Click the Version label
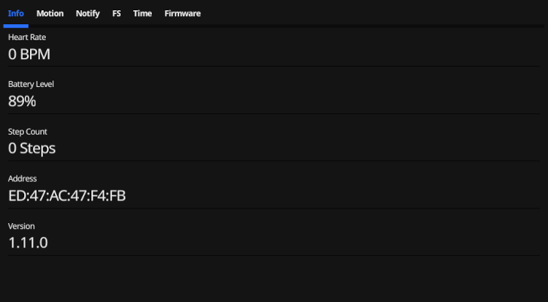 click(x=21, y=226)
